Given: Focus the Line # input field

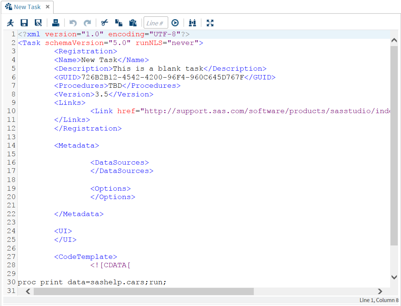Looking at the screenshot, I should 156,23.
